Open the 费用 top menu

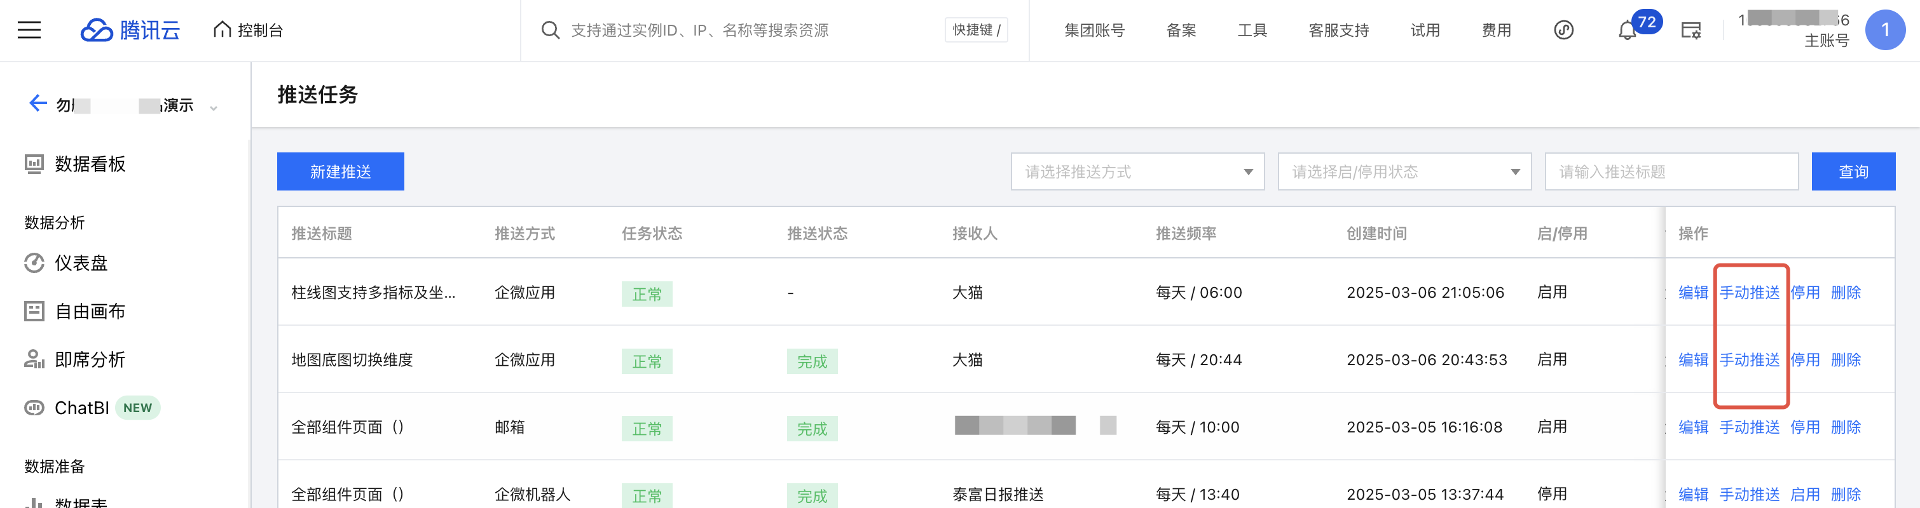point(1496,30)
